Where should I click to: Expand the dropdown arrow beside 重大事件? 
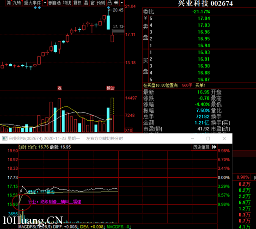click(x=45, y=3)
